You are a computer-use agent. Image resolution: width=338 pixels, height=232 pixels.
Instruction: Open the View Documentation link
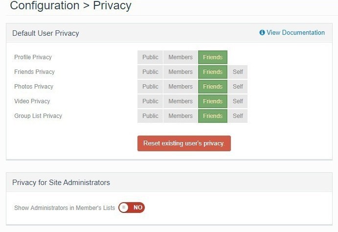(295, 33)
